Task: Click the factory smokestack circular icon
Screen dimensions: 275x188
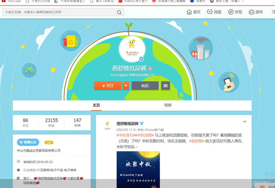Action: (201, 48)
